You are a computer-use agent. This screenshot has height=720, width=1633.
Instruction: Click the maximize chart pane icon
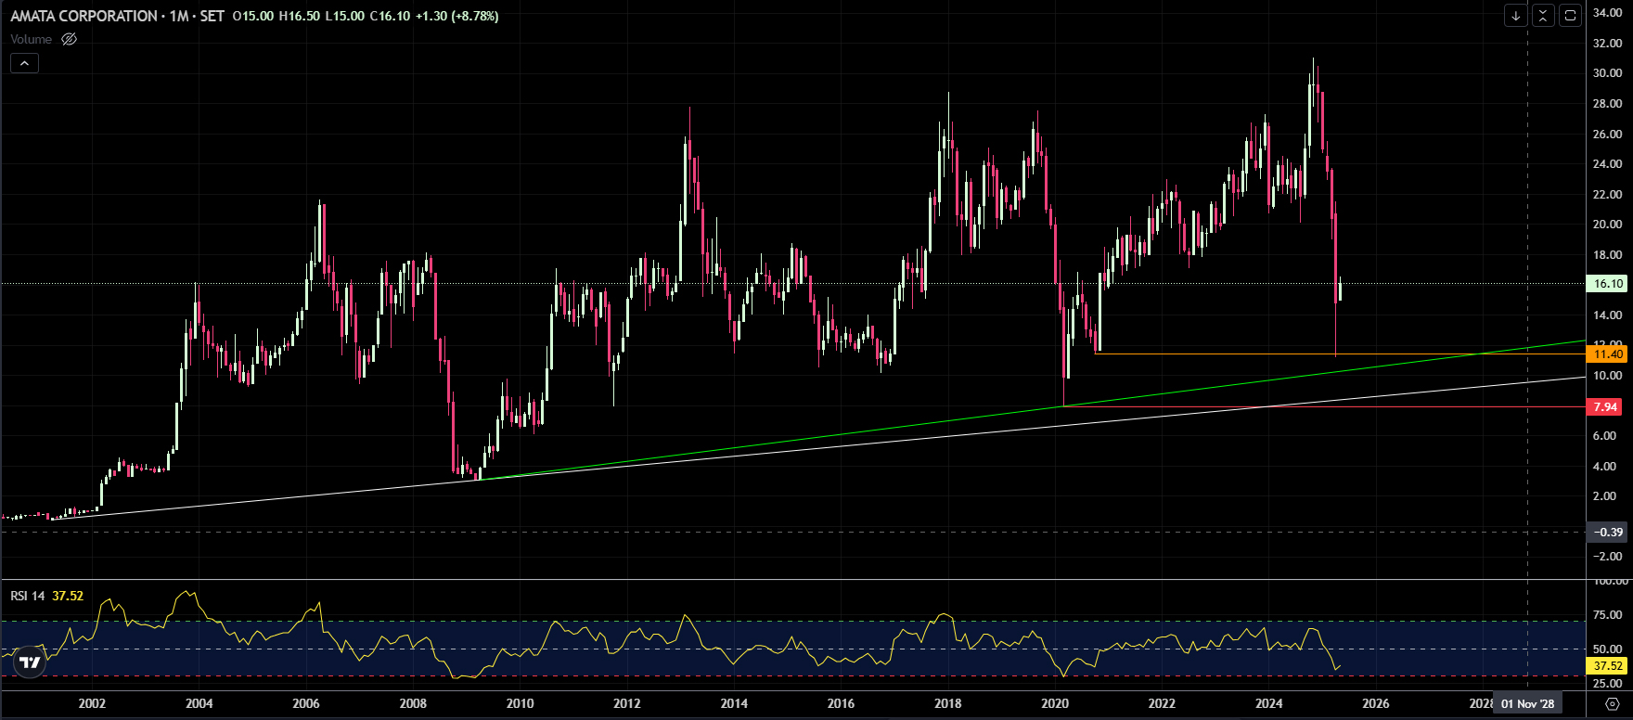tap(1570, 15)
